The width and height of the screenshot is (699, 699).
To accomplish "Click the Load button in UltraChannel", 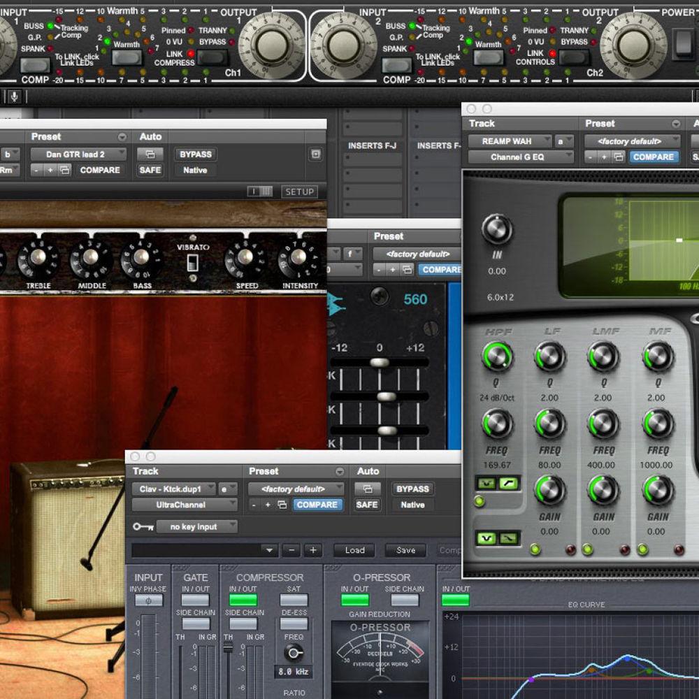I will [x=354, y=550].
